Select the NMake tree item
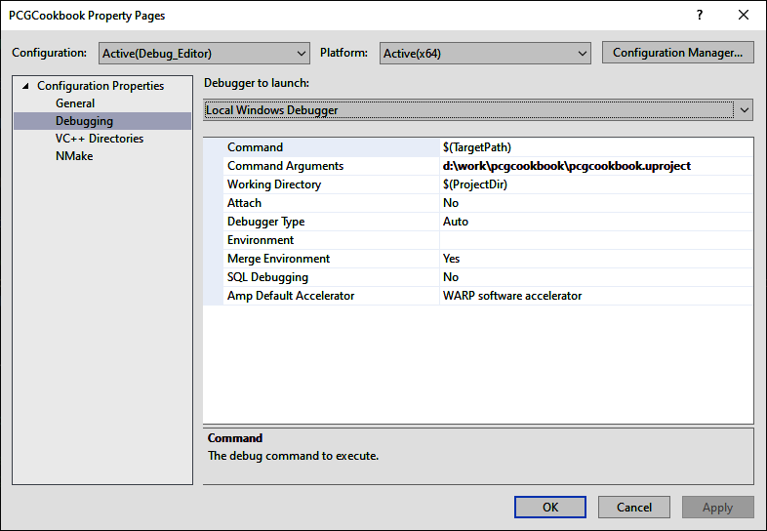The width and height of the screenshot is (767, 531). [x=74, y=156]
